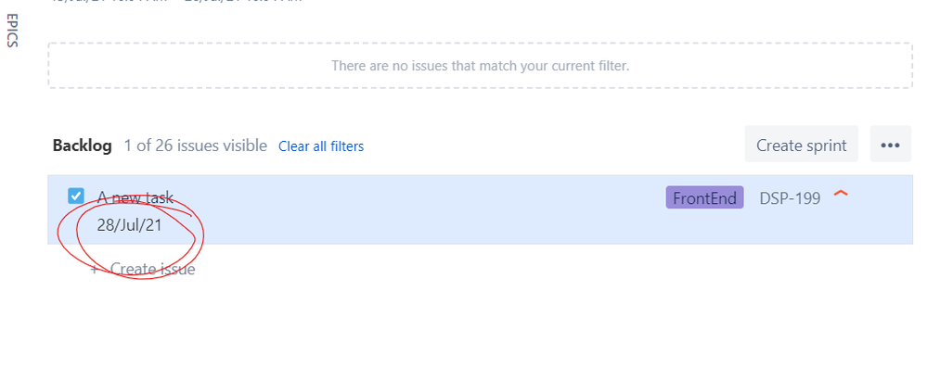Click the issue summary A new task
The width and height of the screenshot is (927, 367).
pyautogui.click(x=135, y=197)
